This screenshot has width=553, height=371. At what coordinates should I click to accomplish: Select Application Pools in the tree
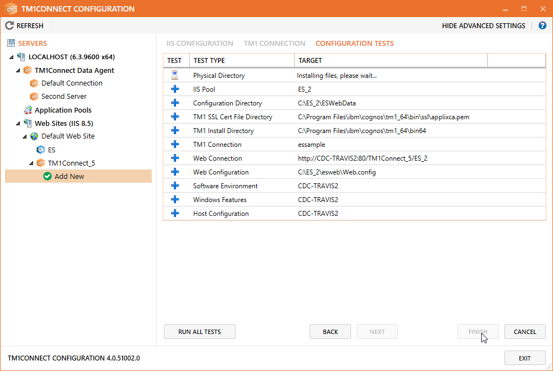pyautogui.click(x=63, y=110)
